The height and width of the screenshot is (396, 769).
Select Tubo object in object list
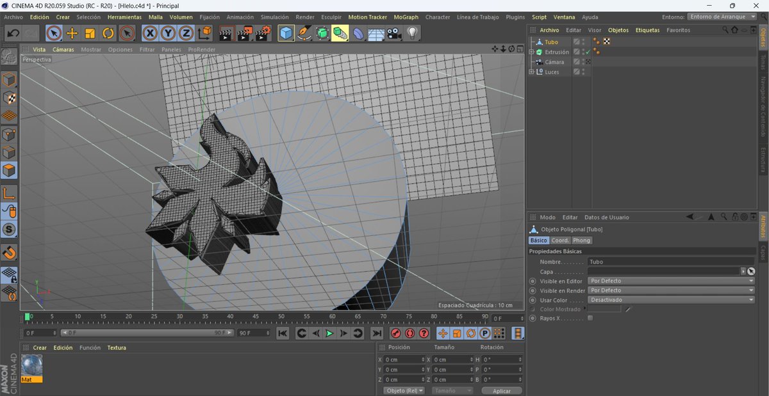click(551, 42)
